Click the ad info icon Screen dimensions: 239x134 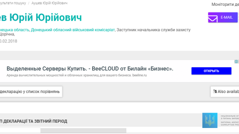click(236, 62)
